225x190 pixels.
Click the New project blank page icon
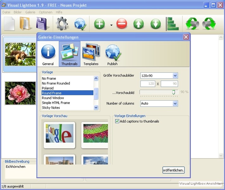pyautogui.click(x=9, y=24)
